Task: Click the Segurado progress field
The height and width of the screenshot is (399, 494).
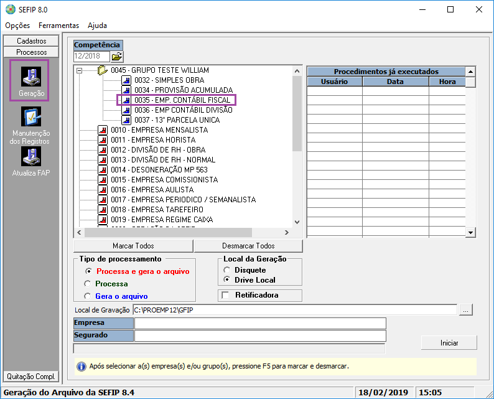Action: point(260,336)
